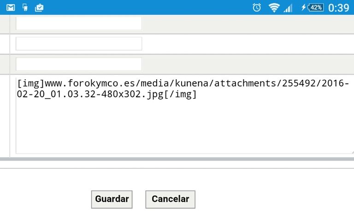The image size is (354, 213).
Task: Focus the second empty text field
Action: [x=79, y=44]
